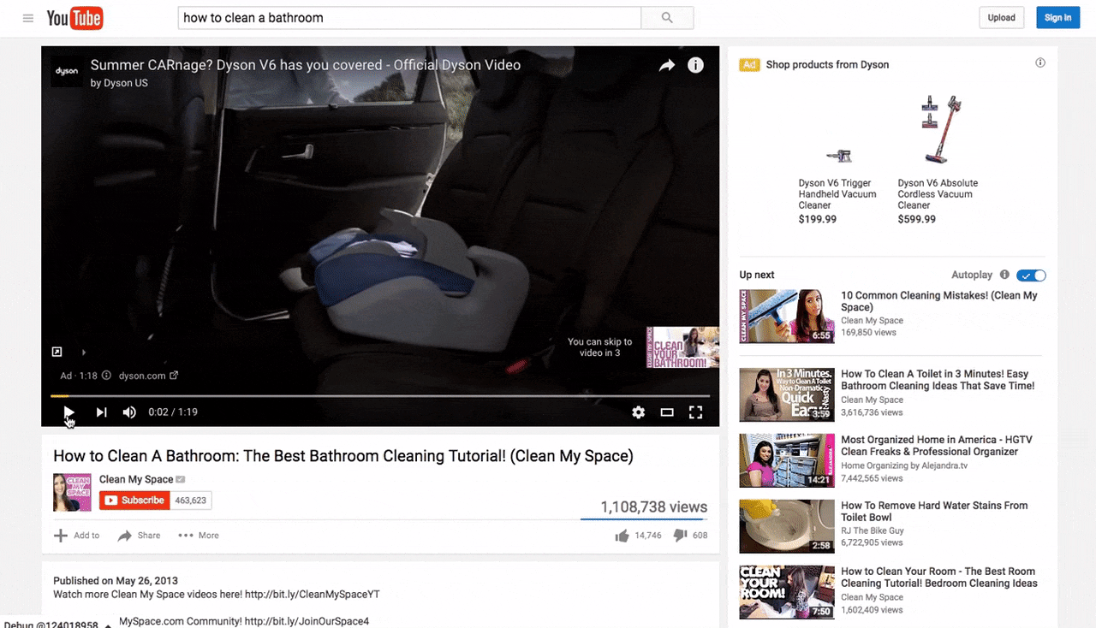Mute the video using the speaker icon
The width and height of the screenshot is (1096, 628).
coord(129,412)
